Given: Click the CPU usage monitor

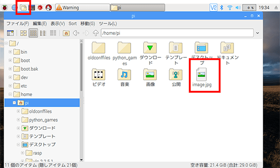Looking at the screenshot, I should tap(249, 7).
